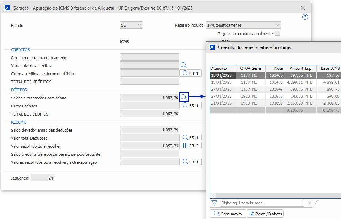The width and height of the screenshot is (341, 219).
Task: Click the search field Digite aqui para buscar
Action: click(x=262, y=203)
